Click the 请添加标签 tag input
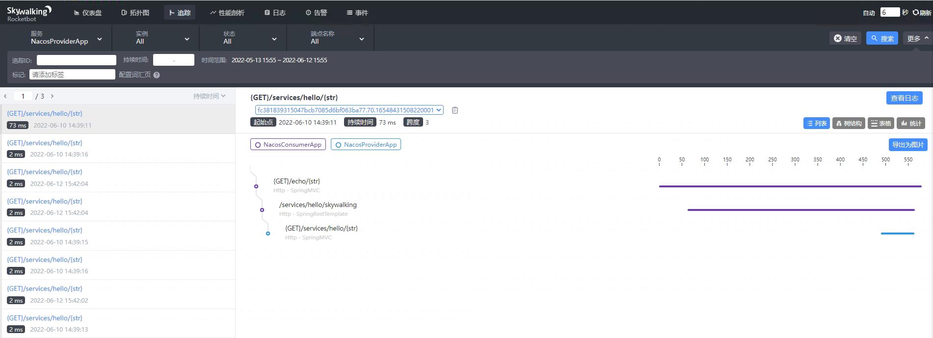933x338 pixels. point(72,75)
